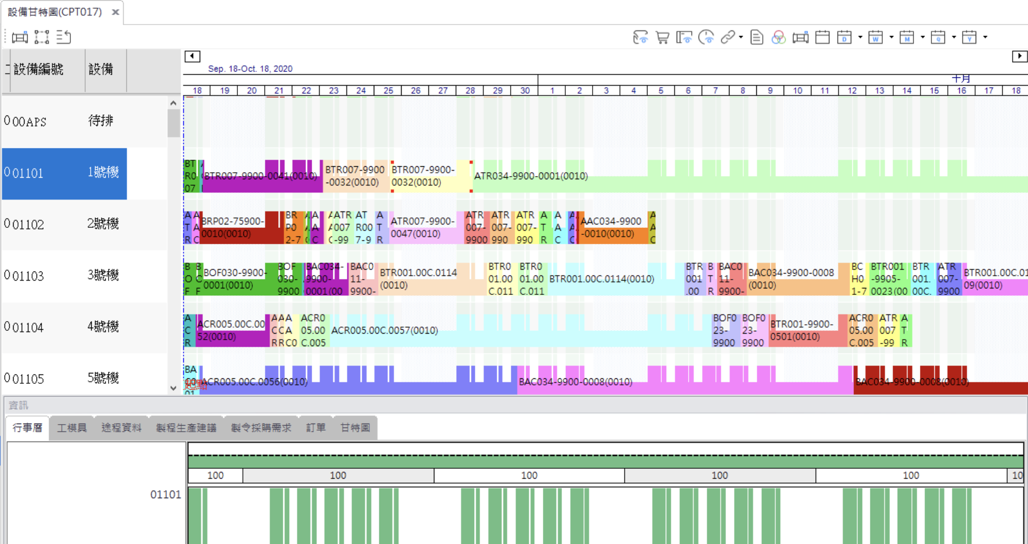This screenshot has height=544, width=1028.
Task: Switch to the 工模具 tab
Action: [71, 427]
